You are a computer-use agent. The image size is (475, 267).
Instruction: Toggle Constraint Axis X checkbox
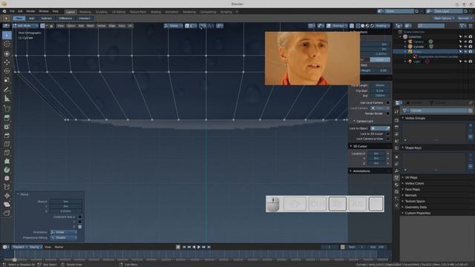(79, 217)
